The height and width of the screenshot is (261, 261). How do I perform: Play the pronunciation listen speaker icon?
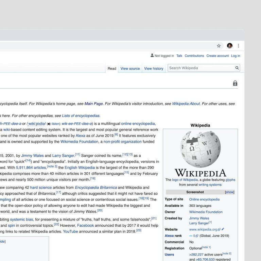pyautogui.click(x=49, y=124)
